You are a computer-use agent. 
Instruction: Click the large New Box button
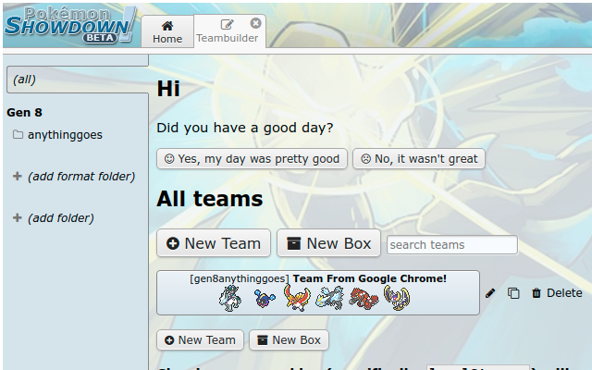(x=328, y=243)
